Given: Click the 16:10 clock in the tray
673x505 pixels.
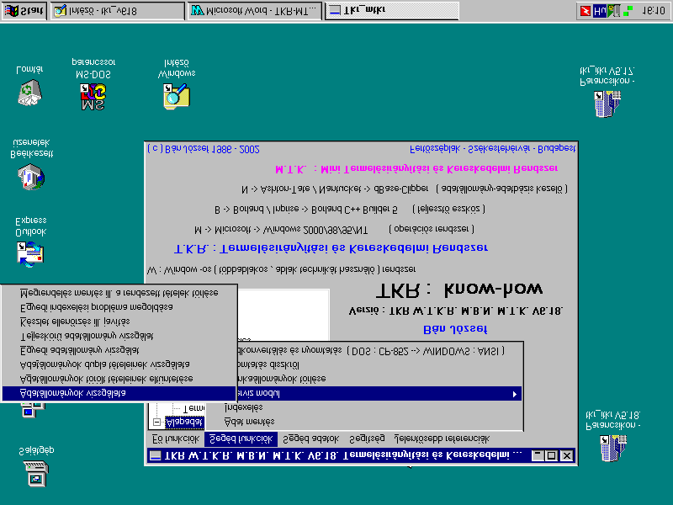Looking at the screenshot, I should coord(654,11).
